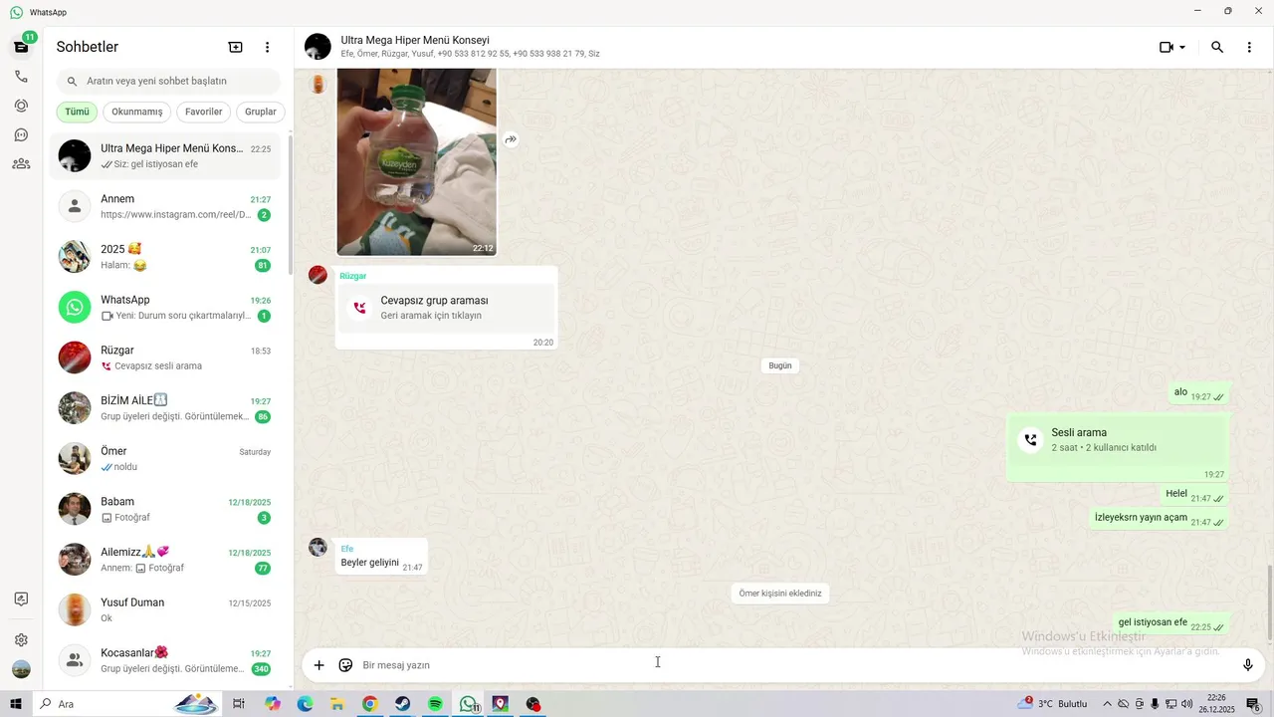Click Efe's avatar next to the message
The width and height of the screenshot is (1274, 717).
(x=318, y=547)
